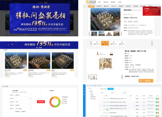Click left arrow of the floor-plan size tab strip

tap(91, 43)
